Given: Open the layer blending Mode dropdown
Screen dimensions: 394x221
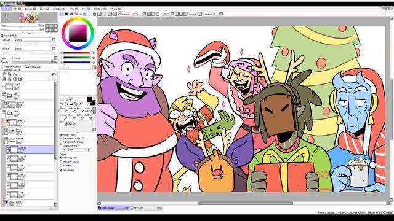Looking at the screenshot, I should [55, 58].
